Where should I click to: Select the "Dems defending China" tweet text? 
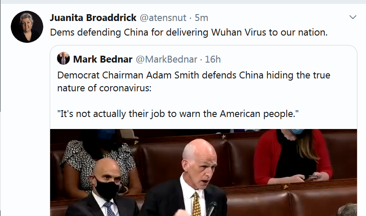click(189, 33)
